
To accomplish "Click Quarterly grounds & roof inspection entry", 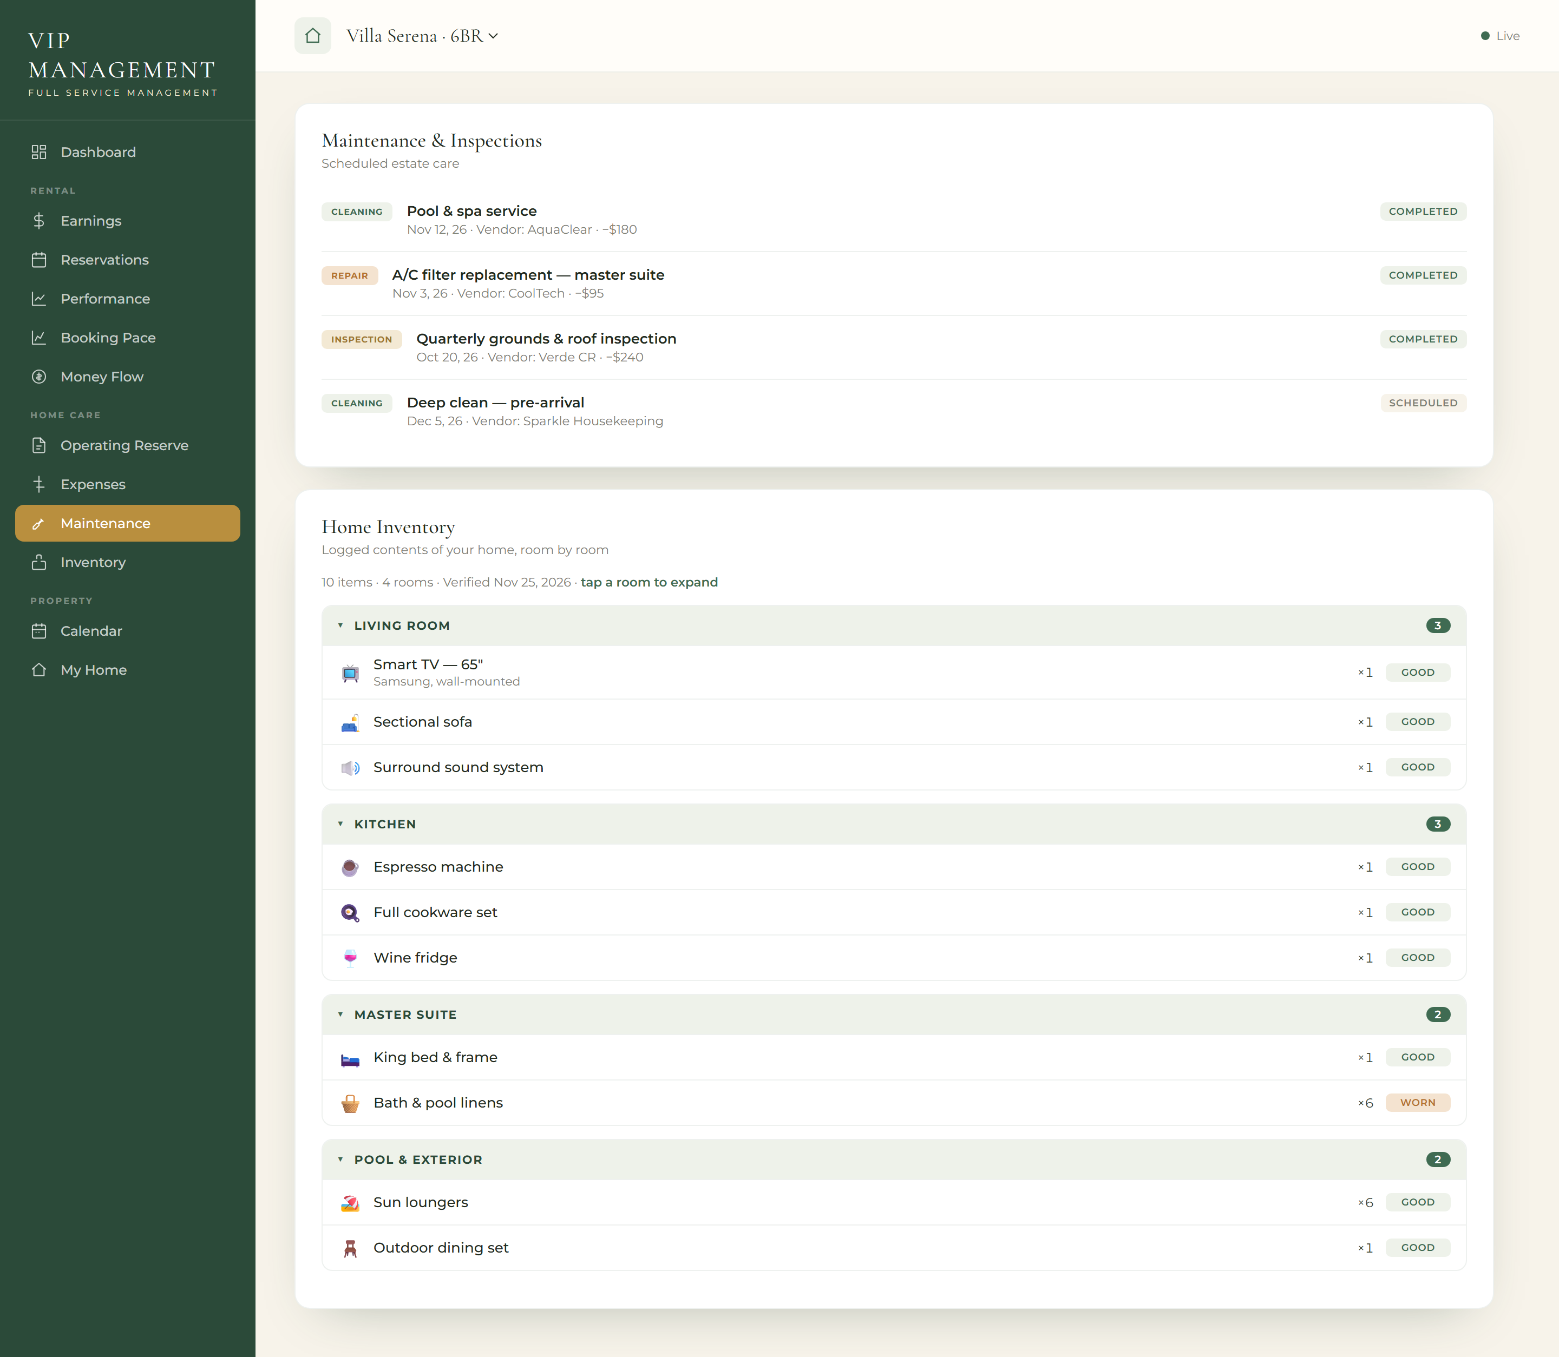I will point(894,347).
